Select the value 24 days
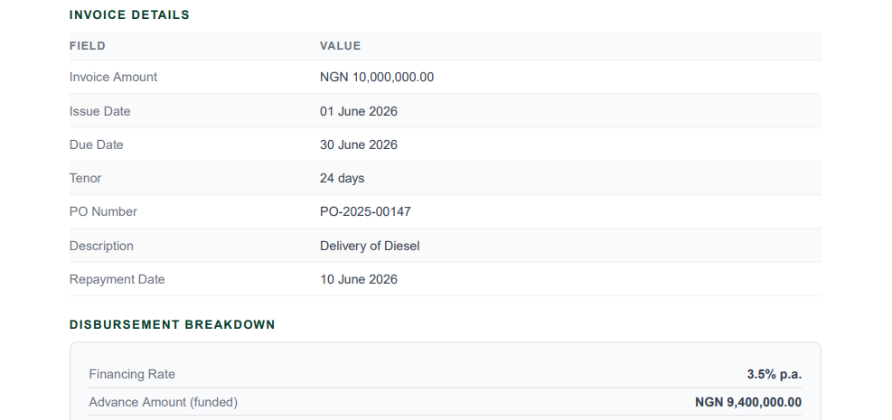892x420 pixels. coord(342,179)
